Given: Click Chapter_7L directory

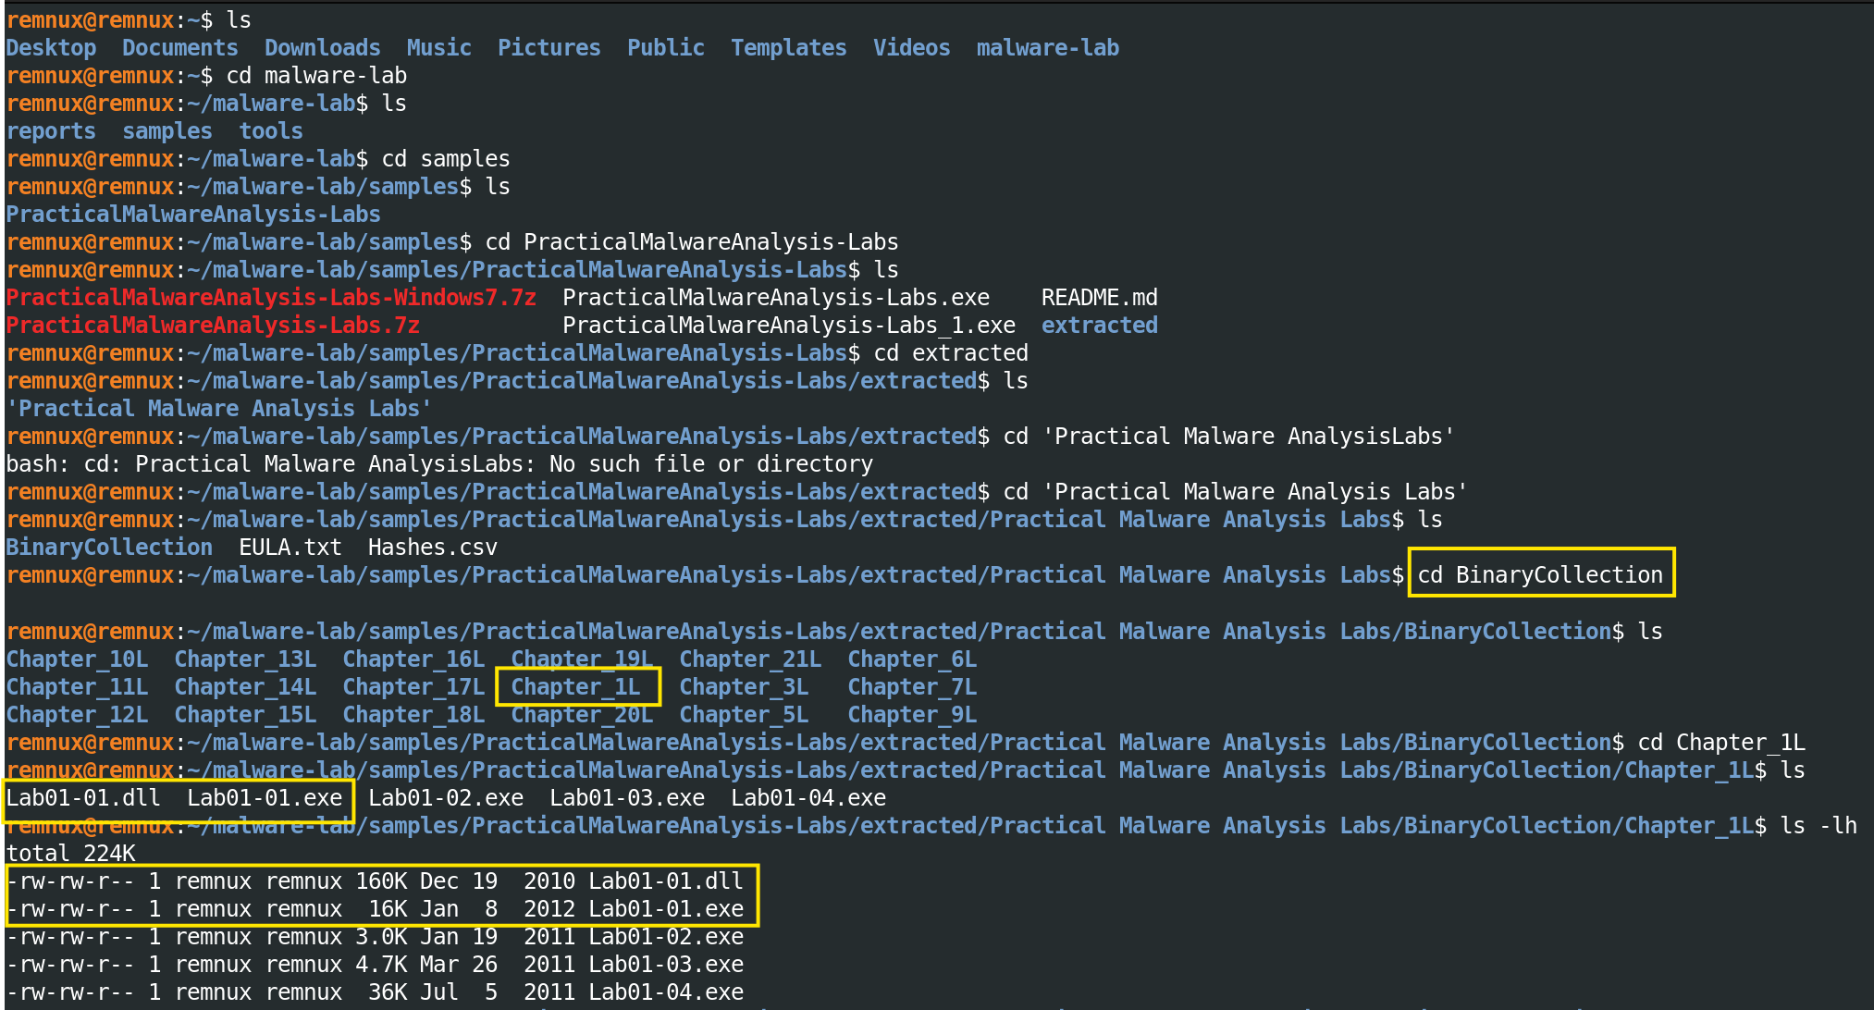Looking at the screenshot, I should click(912, 687).
